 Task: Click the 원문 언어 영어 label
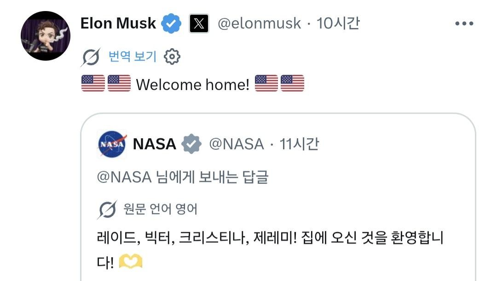(x=160, y=210)
